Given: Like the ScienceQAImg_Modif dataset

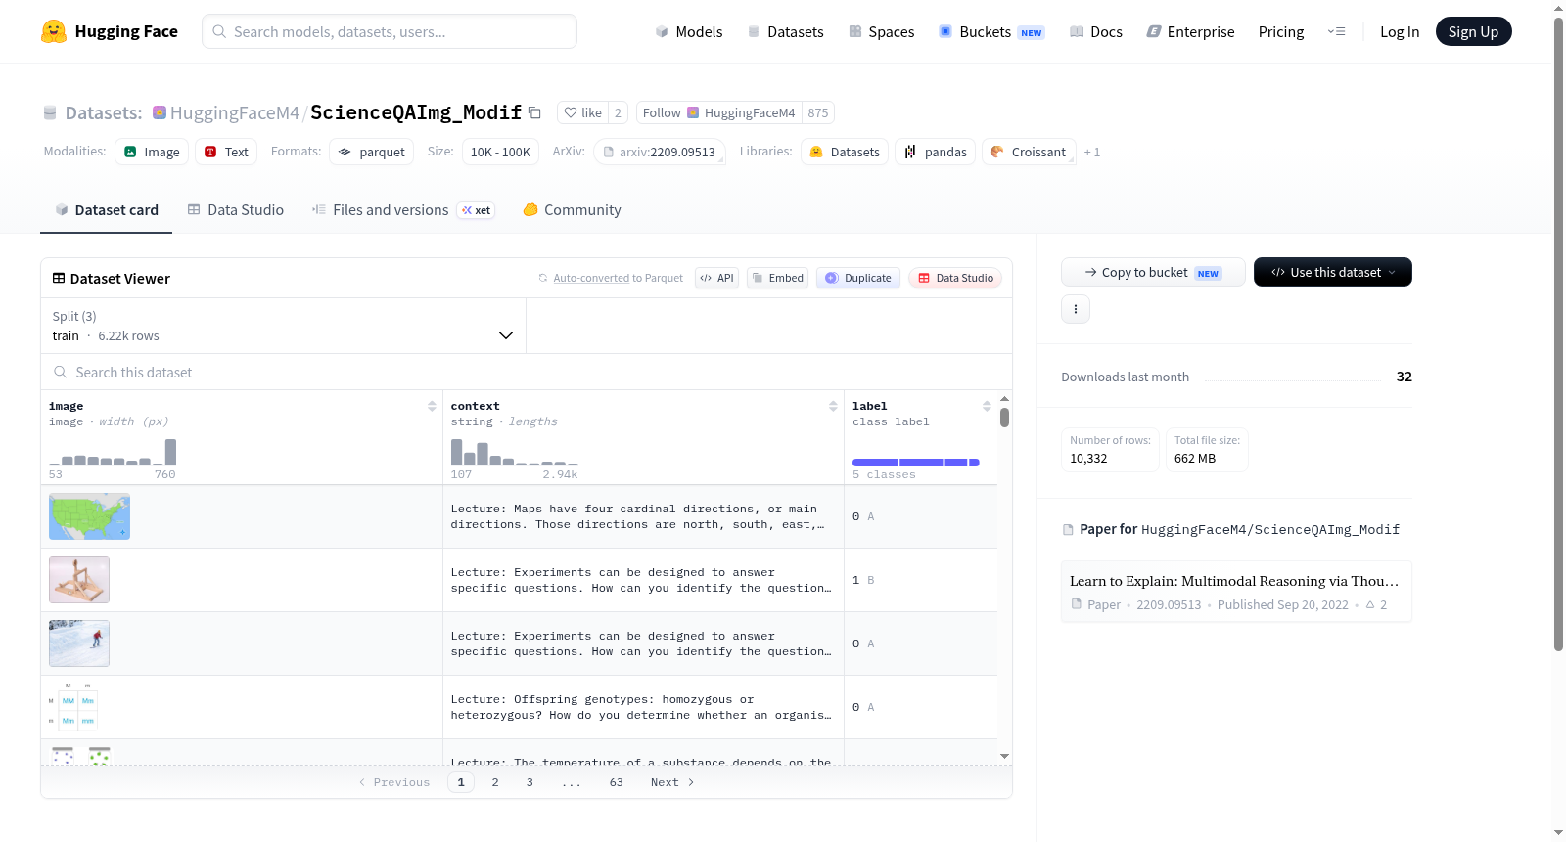Looking at the screenshot, I should (x=582, y=112).
